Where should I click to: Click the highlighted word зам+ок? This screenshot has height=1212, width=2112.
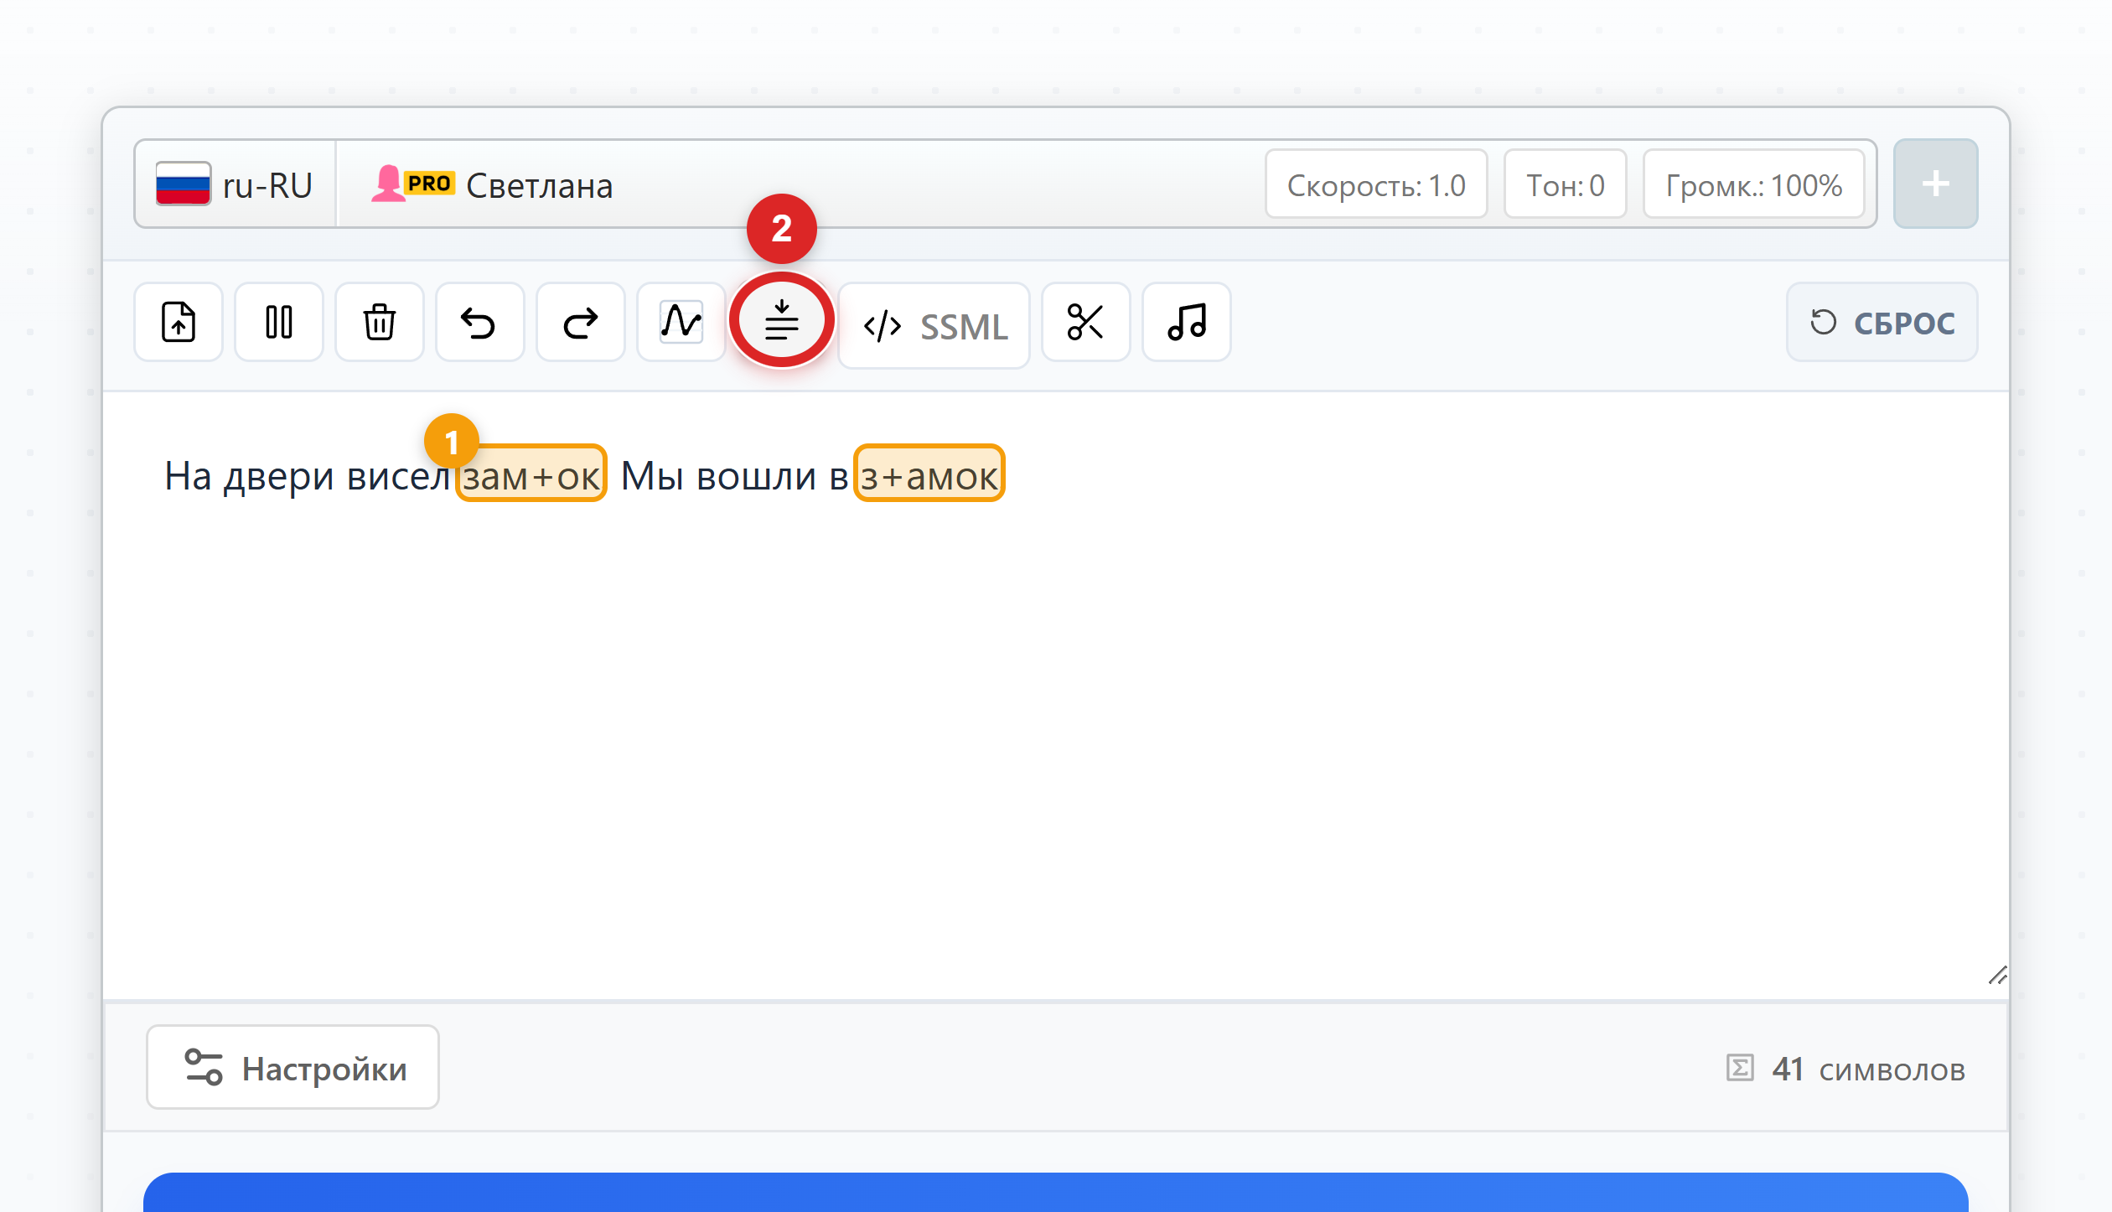[x=531, y=474]
